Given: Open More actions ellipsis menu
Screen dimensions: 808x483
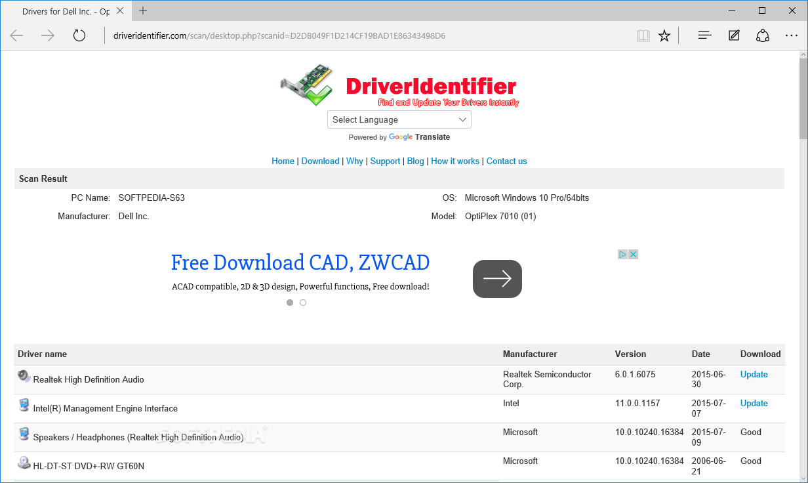Looking at the screenshot, I should [x=792, y=35].
